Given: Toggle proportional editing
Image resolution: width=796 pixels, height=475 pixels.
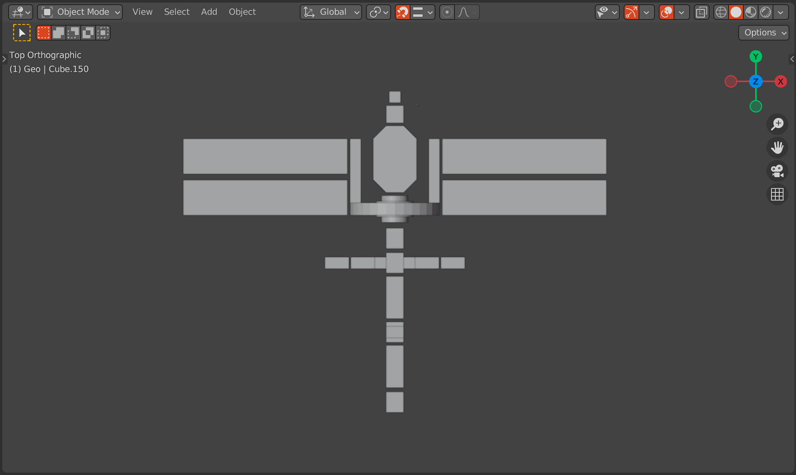Looking at the screenshot, I should coord(447,12).
